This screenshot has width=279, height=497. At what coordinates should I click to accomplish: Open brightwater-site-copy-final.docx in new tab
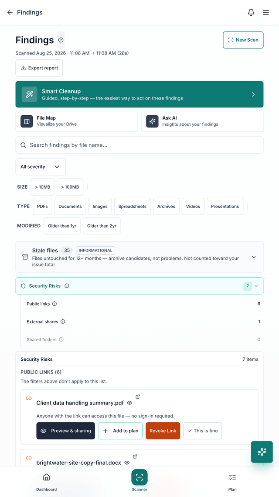click(135, 456)
